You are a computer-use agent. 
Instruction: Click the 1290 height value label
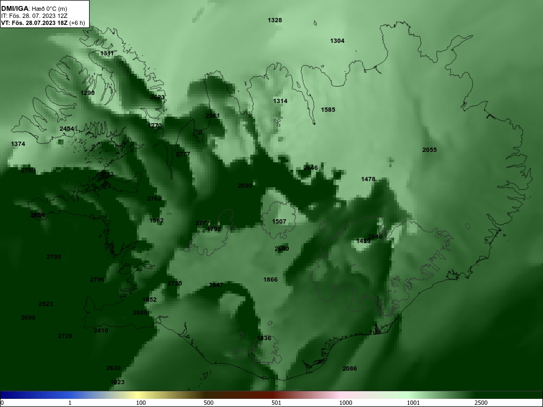[87, 93]
